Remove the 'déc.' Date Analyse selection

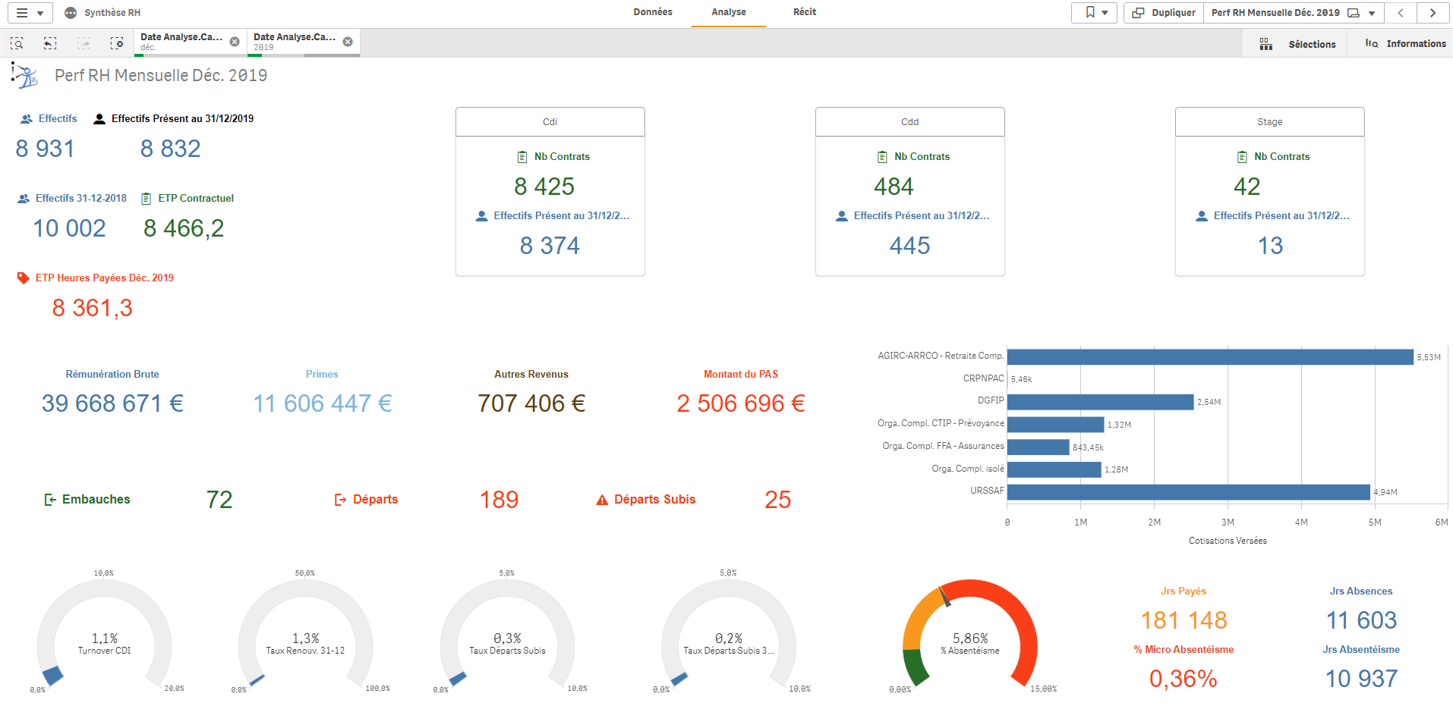pyautogui.click(x=235, y=42)
